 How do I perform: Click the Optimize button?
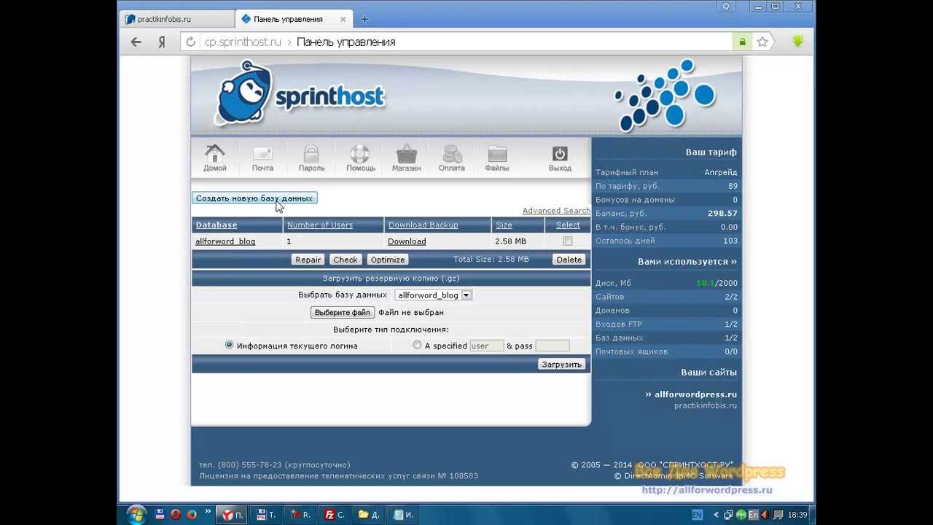pos(388,260)
